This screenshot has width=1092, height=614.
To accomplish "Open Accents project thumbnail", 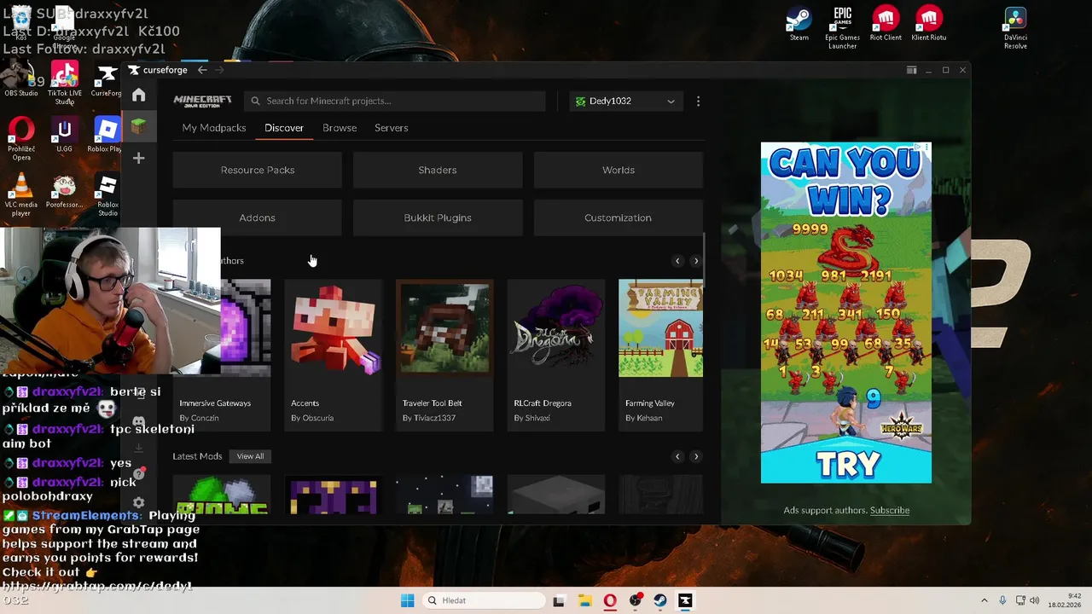I will (334, 328).
